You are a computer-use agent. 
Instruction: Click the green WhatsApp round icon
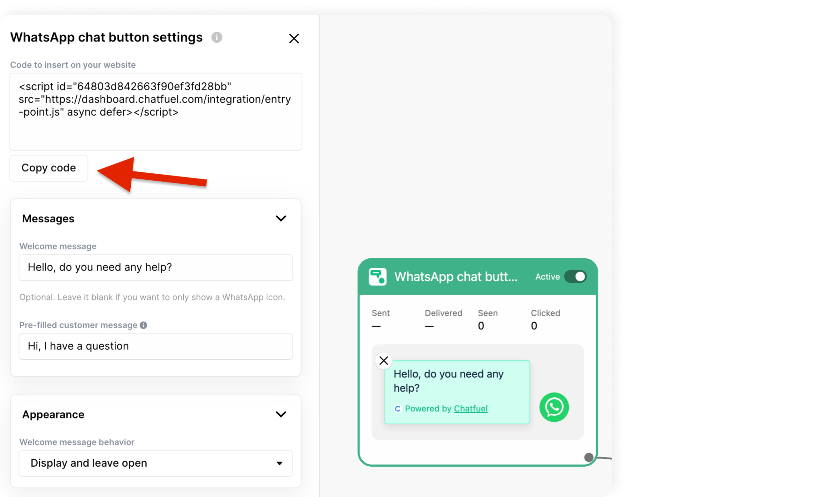(x=554, y=407)
